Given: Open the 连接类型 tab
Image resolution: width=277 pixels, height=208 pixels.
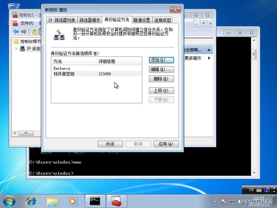Looking at the screenshot, I should [162, 20].
